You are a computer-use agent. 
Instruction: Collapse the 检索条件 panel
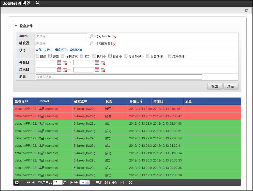16,26
